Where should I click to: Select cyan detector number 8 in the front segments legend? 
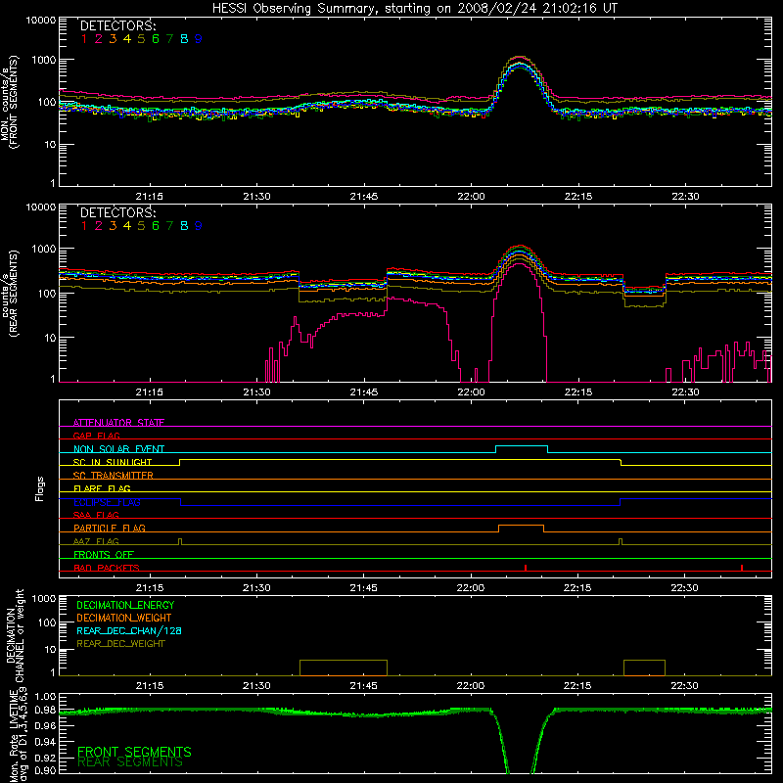184,39
